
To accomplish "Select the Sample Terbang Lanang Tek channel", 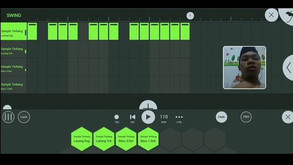I will pos(13,49).
